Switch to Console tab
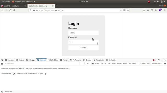This screenshot has height=93, width=167. (20, 60)
